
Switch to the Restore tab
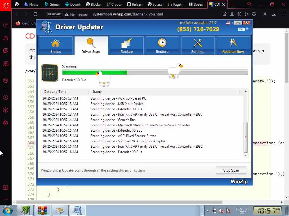coord(162,46)
